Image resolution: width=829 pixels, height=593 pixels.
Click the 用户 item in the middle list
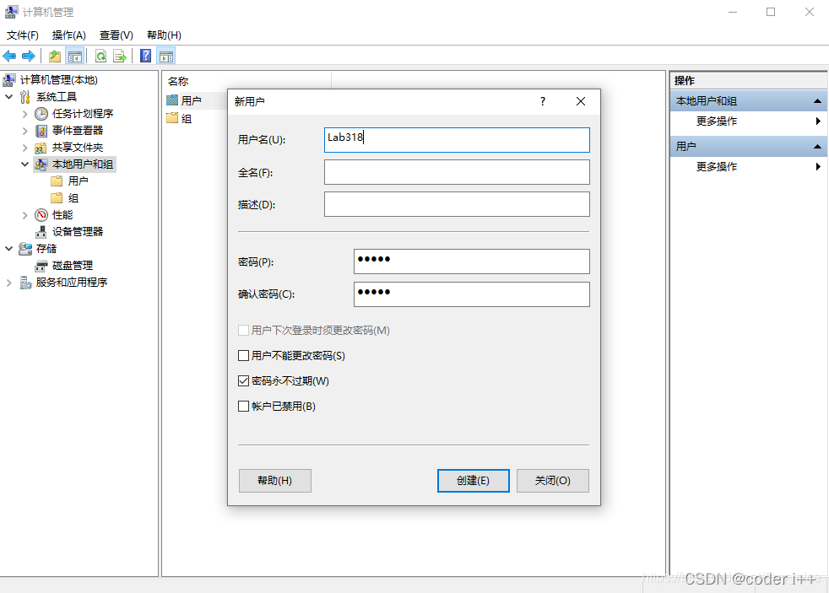tap(191, 100)
